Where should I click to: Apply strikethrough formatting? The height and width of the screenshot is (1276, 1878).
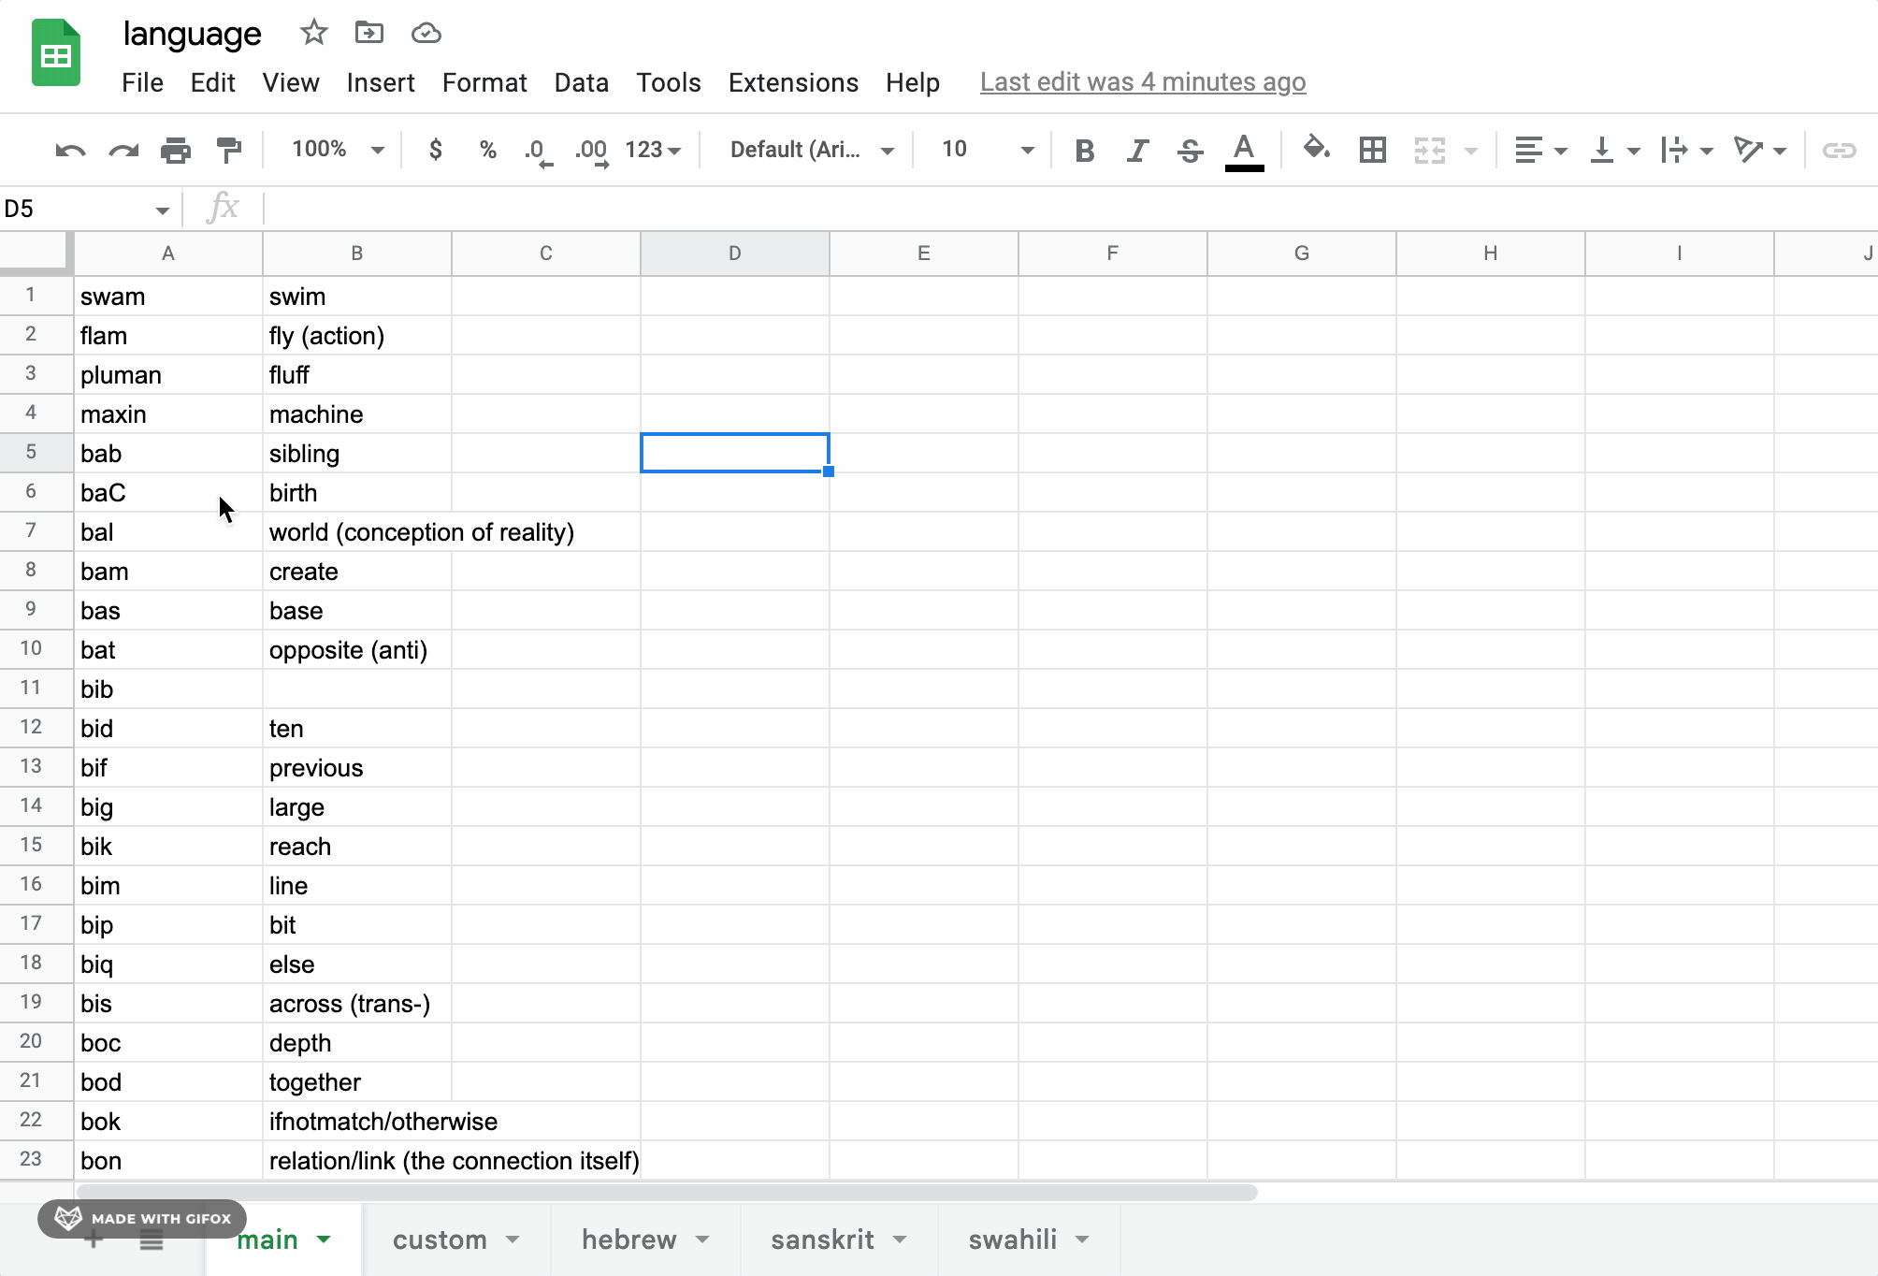pos(1190,150)
